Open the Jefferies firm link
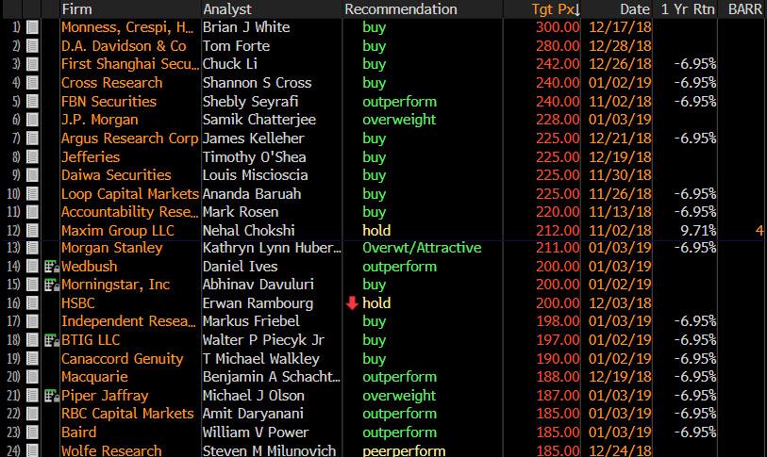Image resolution: width=767 pixels, height=457 pixels. [x=91, y=157]
